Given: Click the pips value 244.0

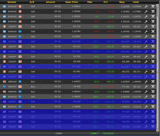Looking at the screenshot, I should point(96,102).
